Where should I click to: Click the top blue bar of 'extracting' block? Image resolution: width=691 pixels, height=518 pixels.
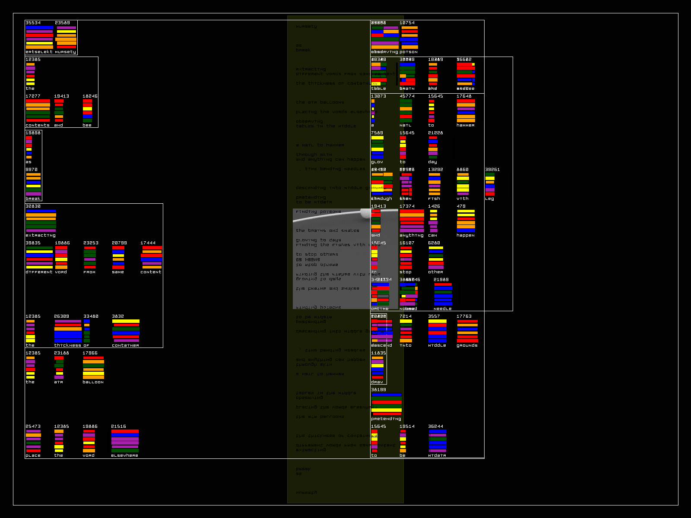click(41, 212)
